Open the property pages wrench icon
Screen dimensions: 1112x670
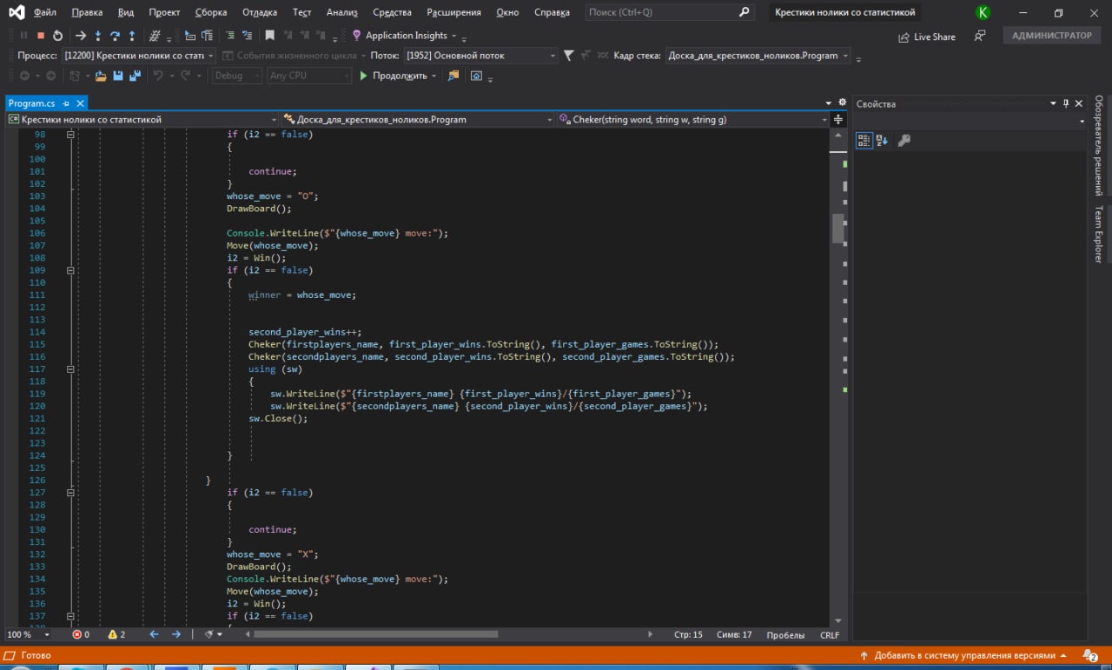tap(903, 140)
